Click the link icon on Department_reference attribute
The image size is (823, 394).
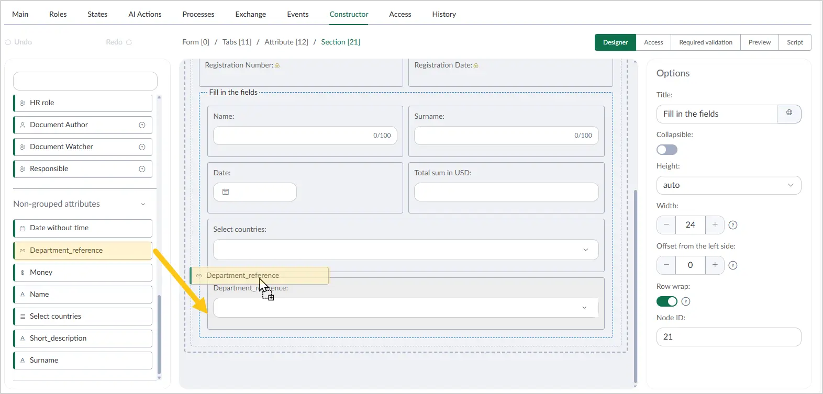(23, 251)
